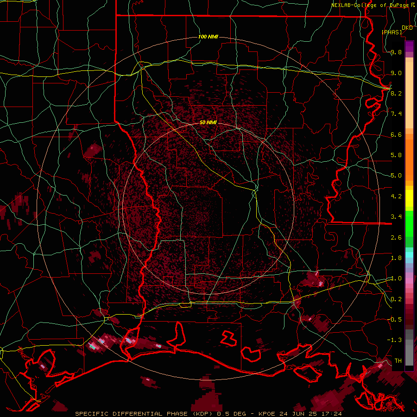Screen dimensions: 417x417
Task: Click the "17:24" timestamp text
Action: tap(331, 414)
